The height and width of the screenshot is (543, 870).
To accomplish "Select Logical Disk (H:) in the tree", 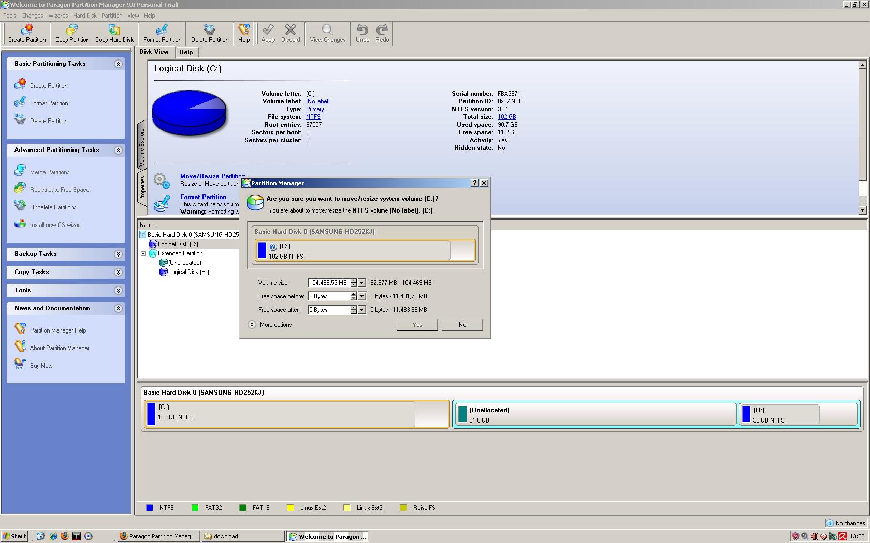I will (x=189, y=272).
